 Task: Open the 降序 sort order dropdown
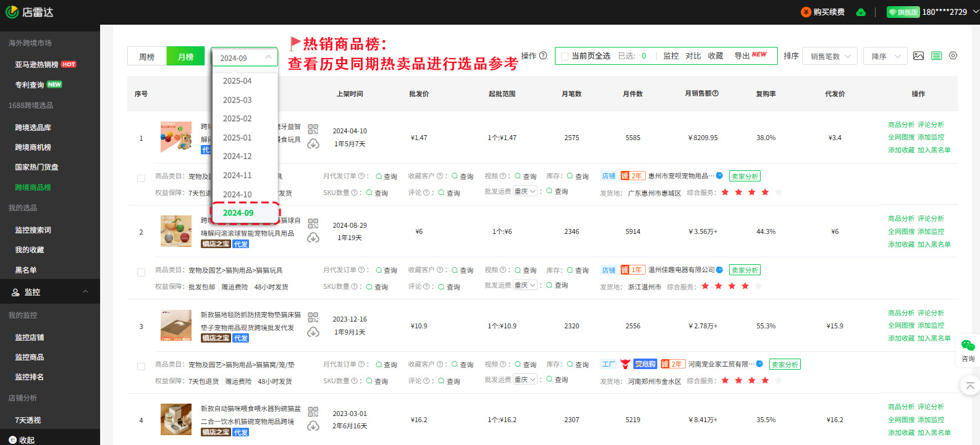885,56
